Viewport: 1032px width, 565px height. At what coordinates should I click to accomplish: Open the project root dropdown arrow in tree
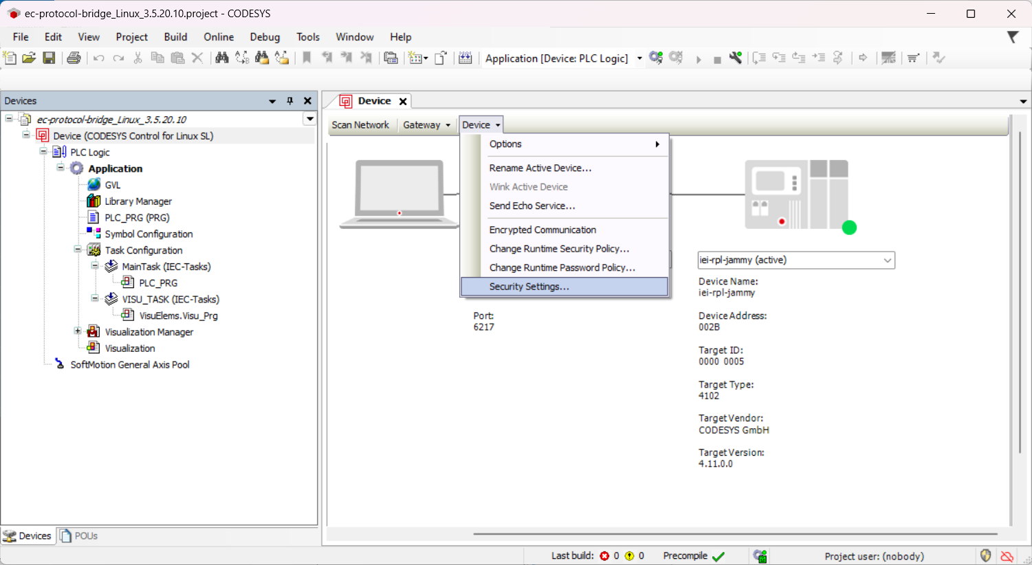pos(310,119)
